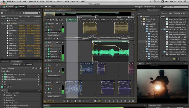Screen dimensions: 189x108
Task: Open Read automation mode dropdown on Bike 1
Action: pos(54,93)
